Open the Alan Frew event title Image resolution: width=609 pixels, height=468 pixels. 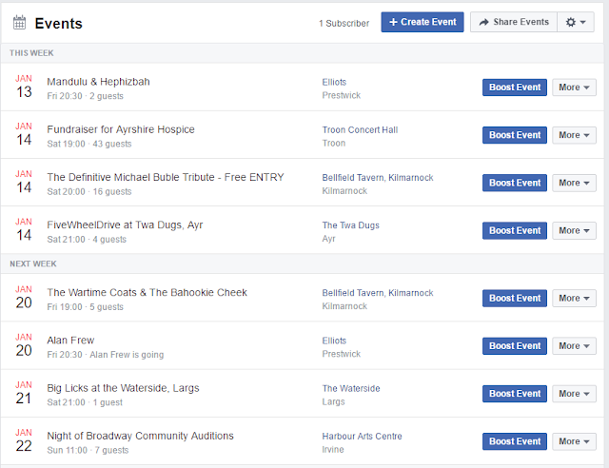[70, 341]
